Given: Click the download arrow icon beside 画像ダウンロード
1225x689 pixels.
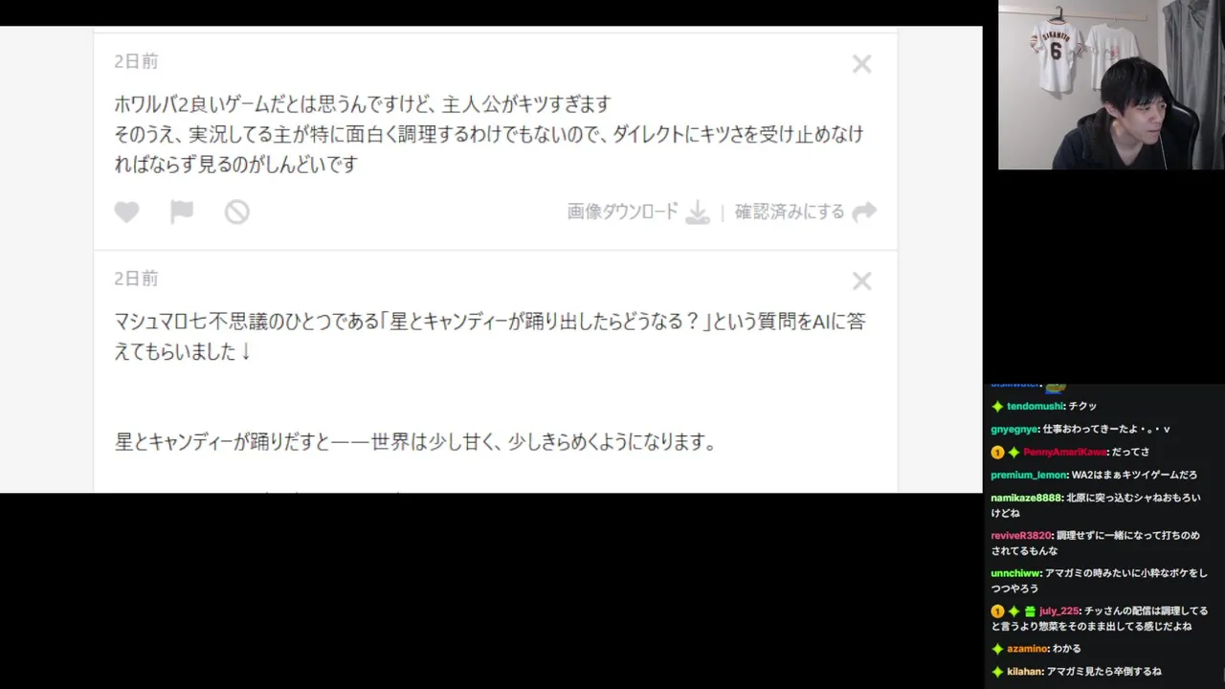Looking at the screenshot, I should 698,212.
